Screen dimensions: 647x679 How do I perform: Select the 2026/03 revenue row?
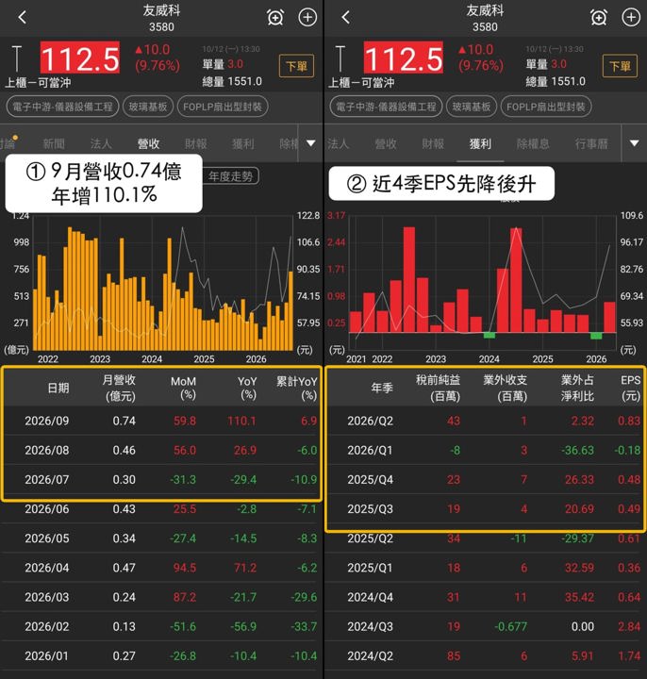tap(161, 597)
